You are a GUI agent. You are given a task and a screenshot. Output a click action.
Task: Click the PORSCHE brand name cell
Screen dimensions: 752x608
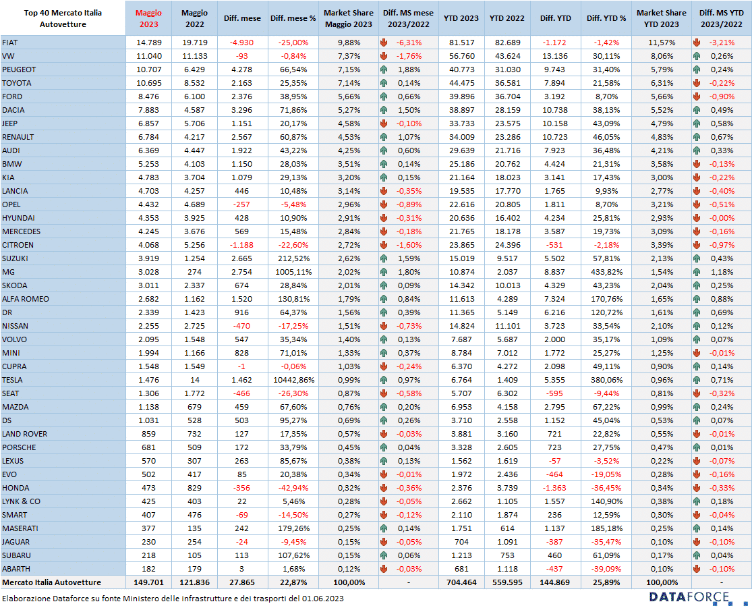[x=63, y=447]
